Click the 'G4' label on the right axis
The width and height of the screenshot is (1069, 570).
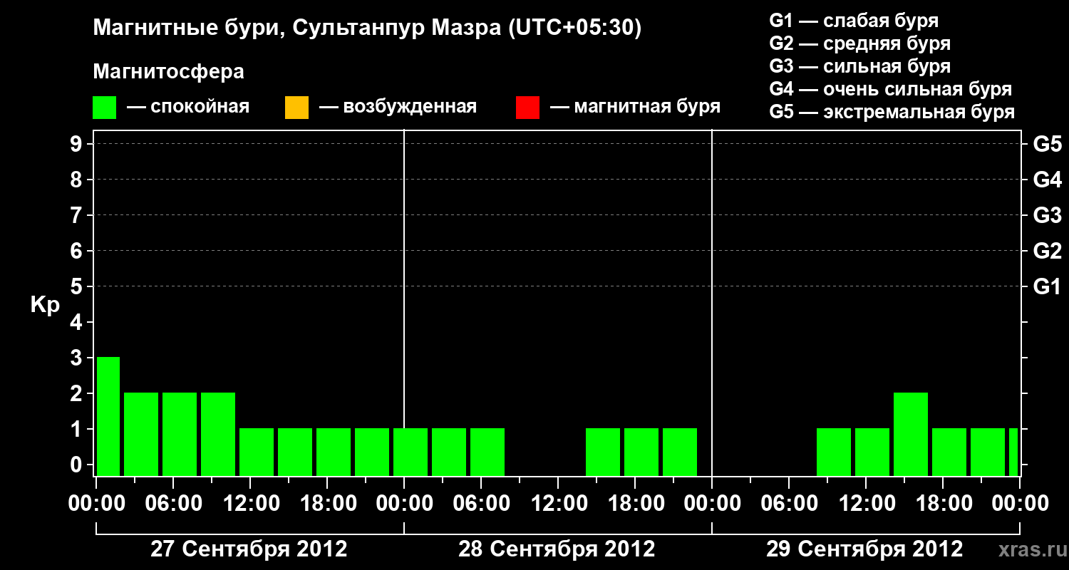click(1048, 180)
